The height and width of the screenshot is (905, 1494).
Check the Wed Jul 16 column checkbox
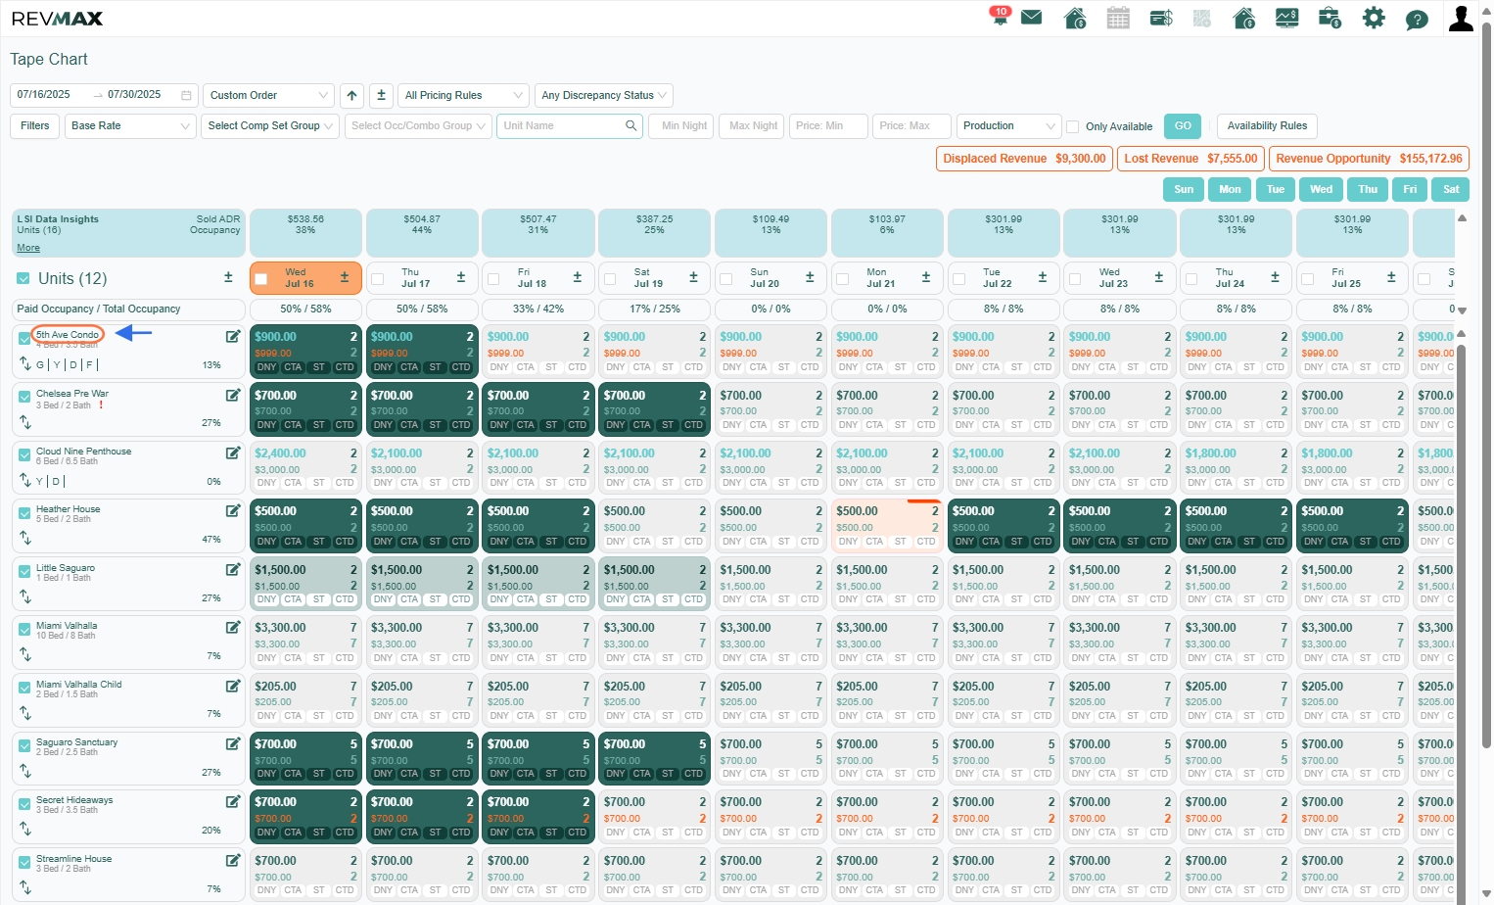(261, 279)
